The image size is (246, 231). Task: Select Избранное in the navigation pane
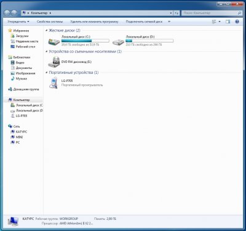click(x=21, y=31)
